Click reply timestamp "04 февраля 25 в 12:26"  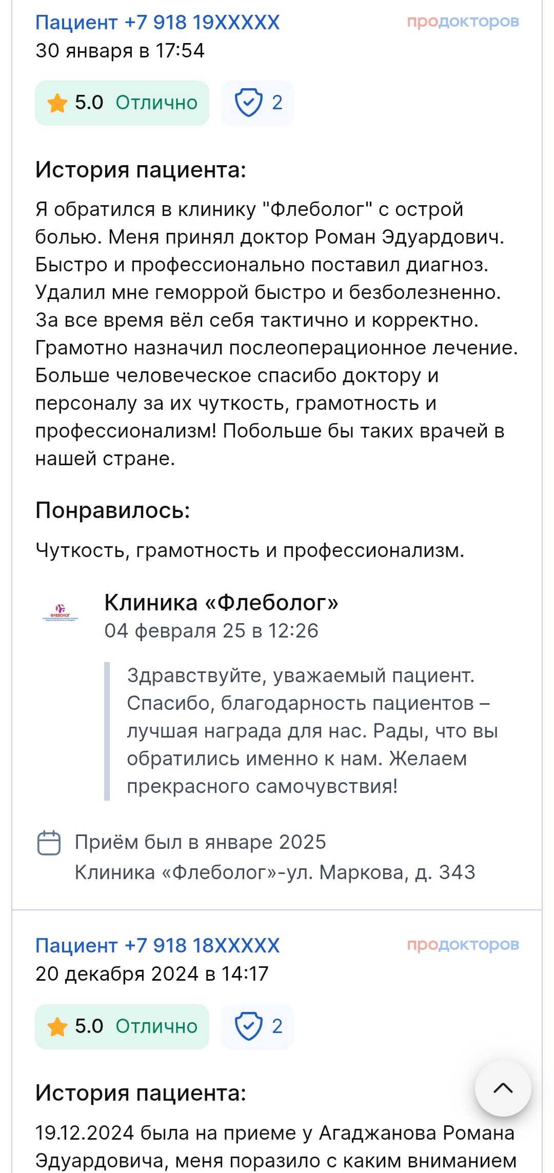(211, 630)
